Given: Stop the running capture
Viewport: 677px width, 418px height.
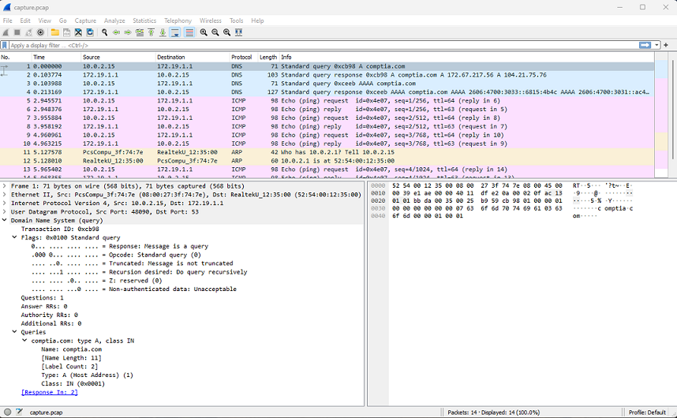Looking at the screenshot, I should (17, 32).
